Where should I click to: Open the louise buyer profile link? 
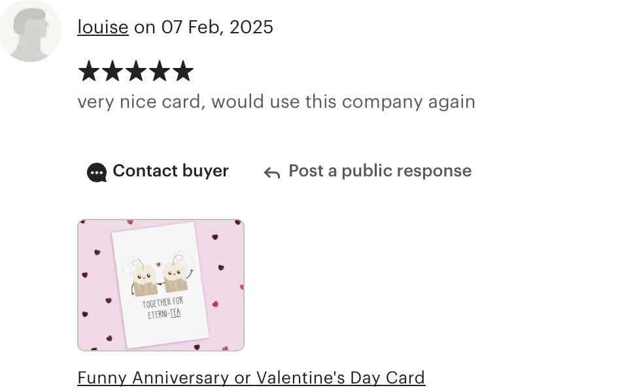103,27
